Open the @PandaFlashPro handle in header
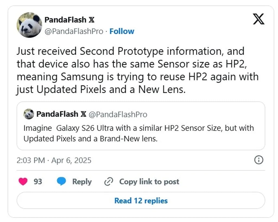278x222 pixels. (74, 31)
